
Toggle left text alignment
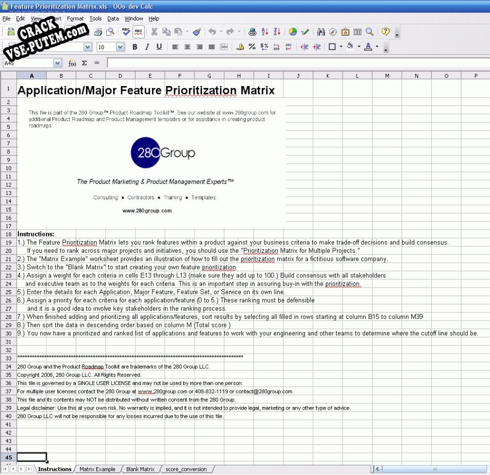(175, 47)
